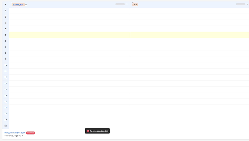Select row number 20
The image size is (249, 141).
click(6, 126)
